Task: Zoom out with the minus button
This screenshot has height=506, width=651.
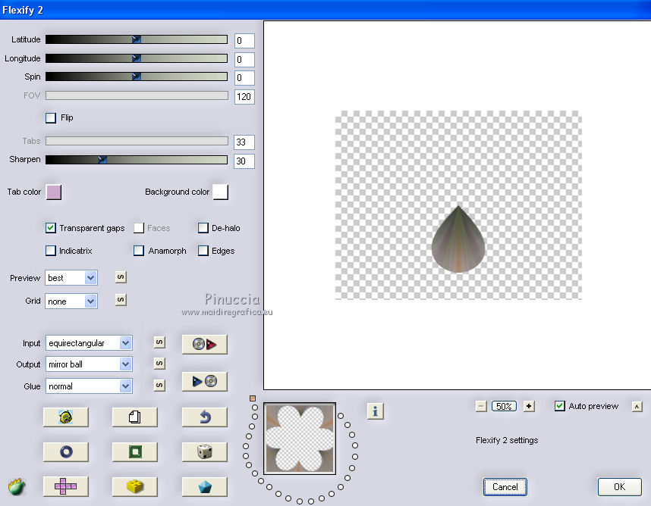Action: (x=481, y=406)
